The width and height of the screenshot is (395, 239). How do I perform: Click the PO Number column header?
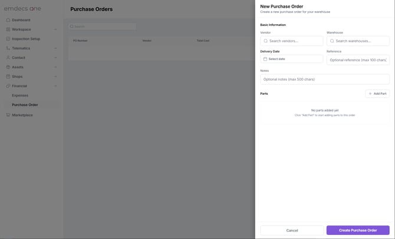pos(80,41)
